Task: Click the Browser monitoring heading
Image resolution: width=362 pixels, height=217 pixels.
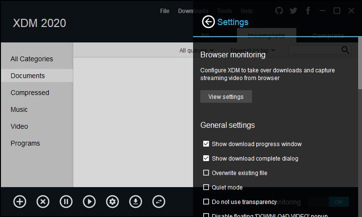Action: click(233, 55)
